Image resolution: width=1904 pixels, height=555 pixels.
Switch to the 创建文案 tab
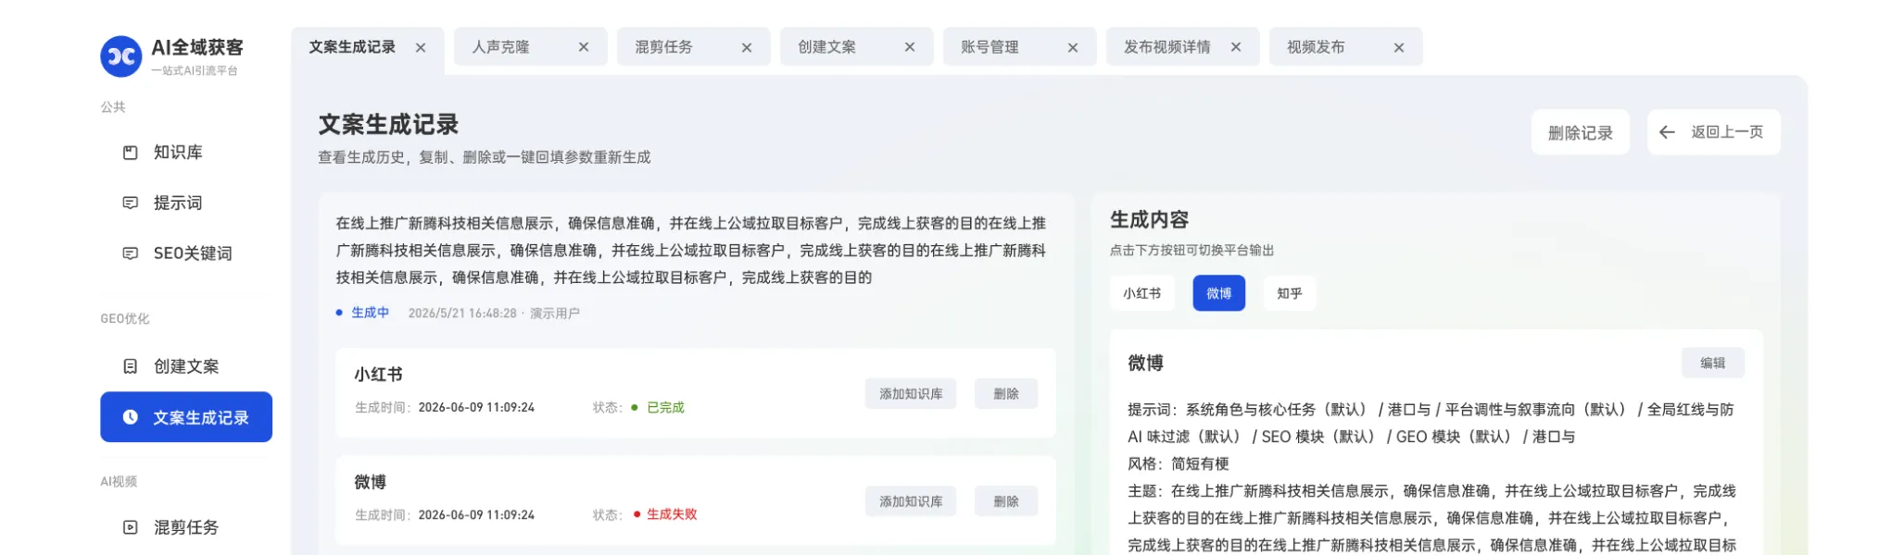pos(857,47)
